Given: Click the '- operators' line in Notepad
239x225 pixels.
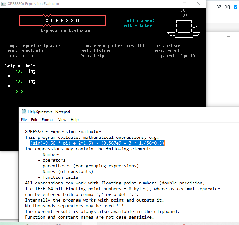Looking at the screenshot, I should 52,160.
